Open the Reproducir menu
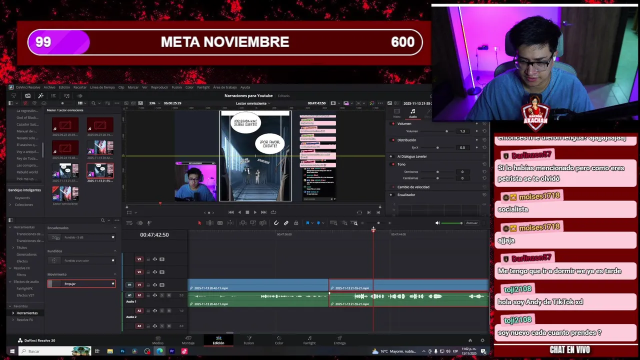This screenshot has height=360, width=640. 159,87
